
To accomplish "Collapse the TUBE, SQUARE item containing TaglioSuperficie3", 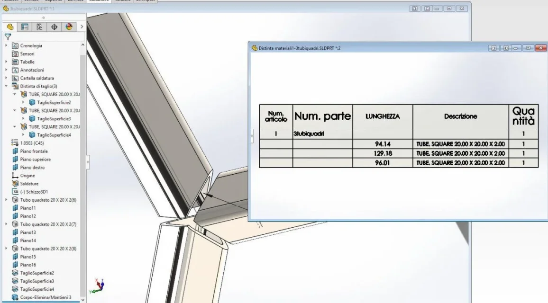I will (14, 110).
